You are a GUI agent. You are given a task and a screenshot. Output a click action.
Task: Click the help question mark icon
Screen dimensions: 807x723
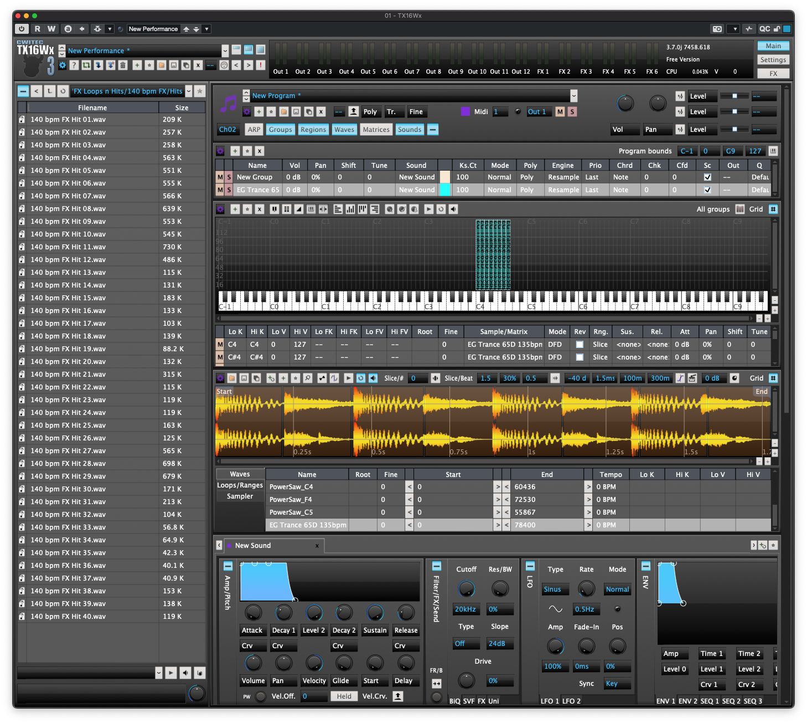(x=74, y=65)
